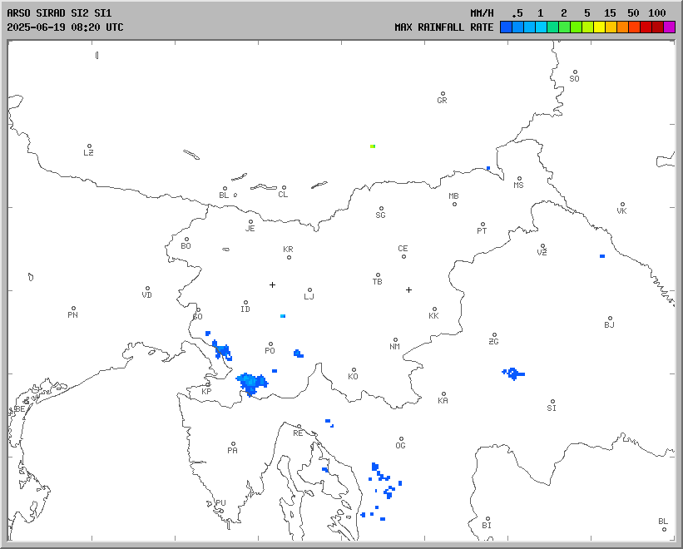This screenshot has height=549, width=683.
Task: Select the yellow swatch in the legend
Action: pyautogui.click(x=599, y=27)
